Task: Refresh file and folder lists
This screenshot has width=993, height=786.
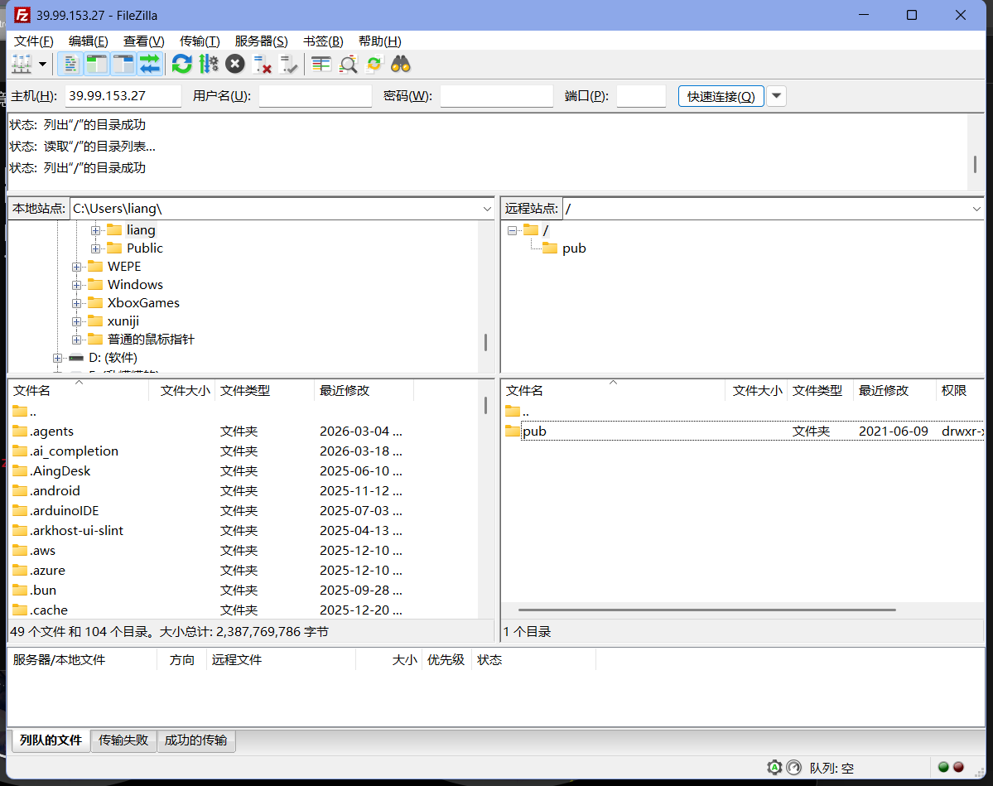Action: click(181, 64)
